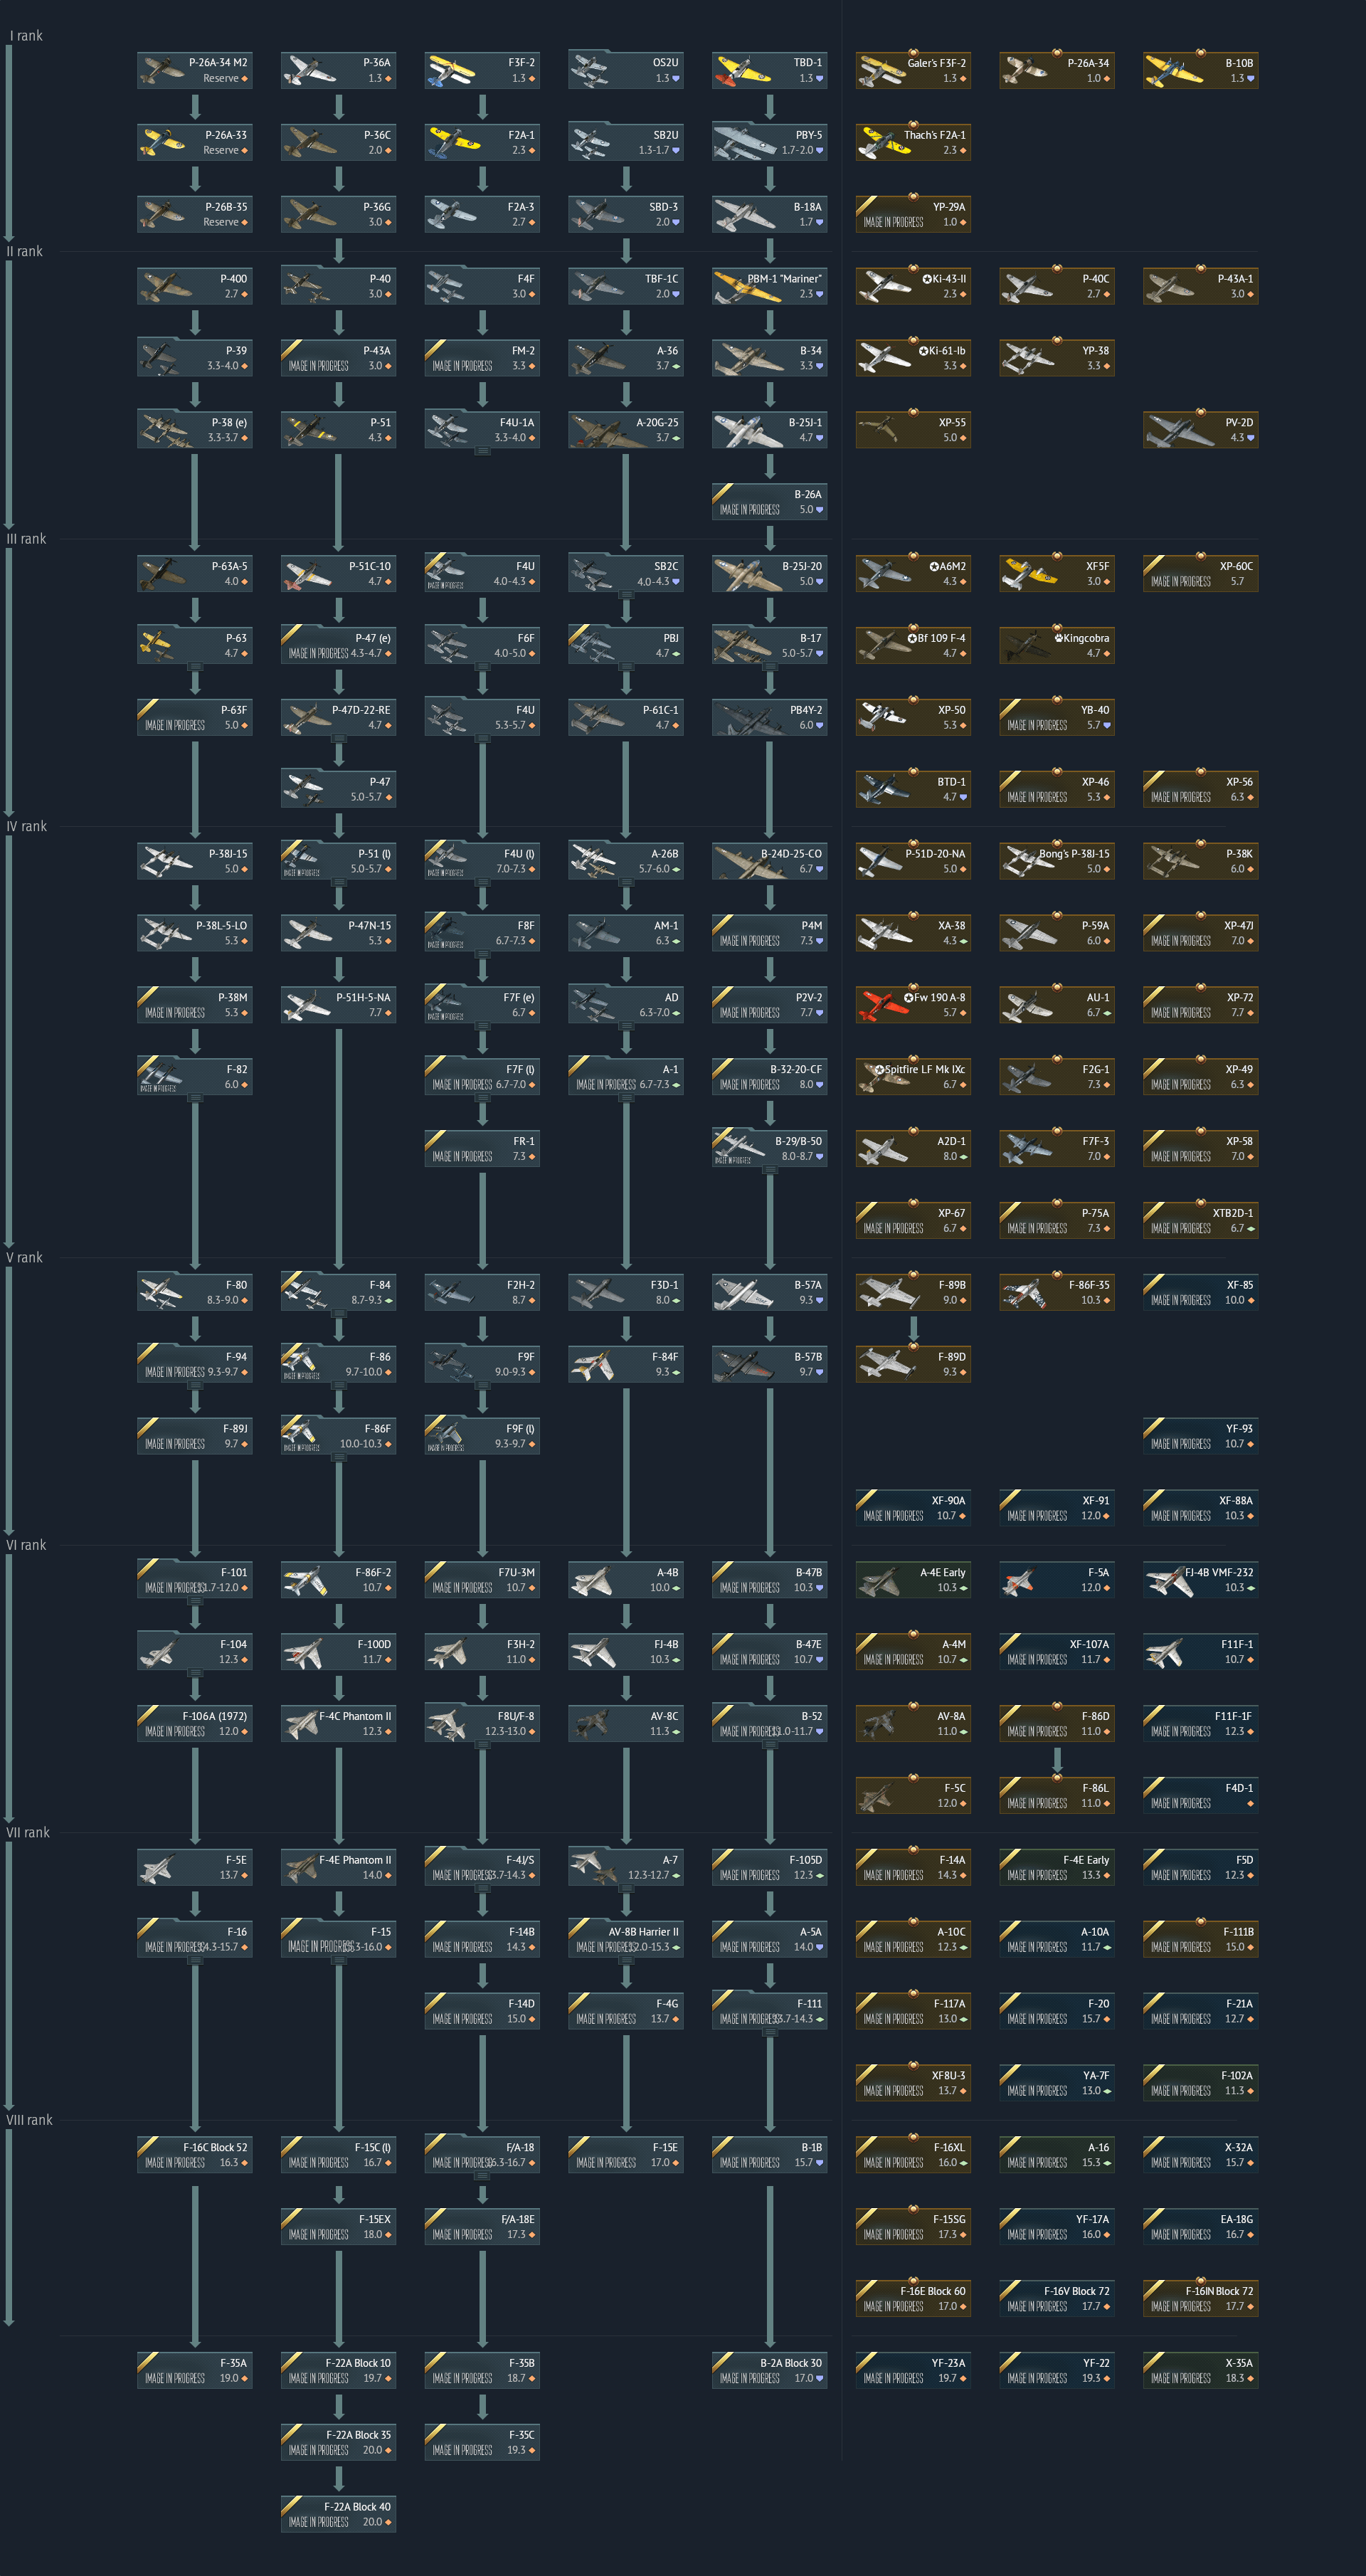Select the B-1B bomber card
1366x2576 pixels.
pyautogui.click(x=770, y=2155)
